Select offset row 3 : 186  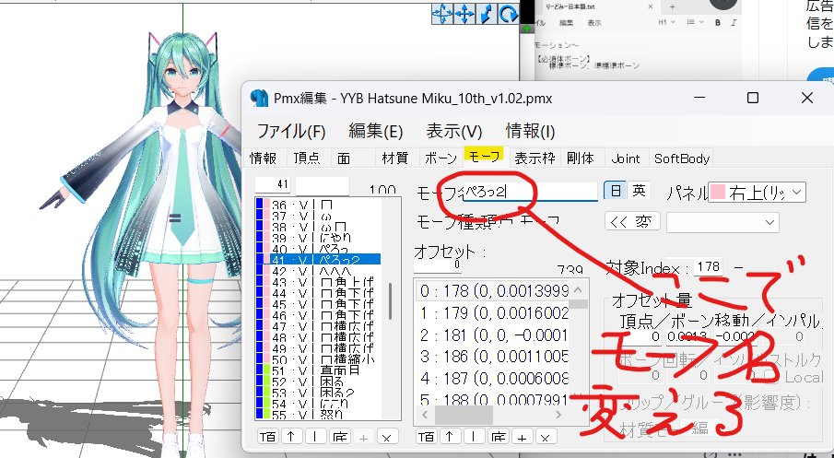coord(492,356)
